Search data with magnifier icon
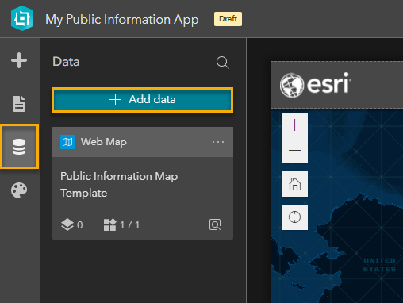The width and height of the screenshot is (403, 303). tap(223, 63)
